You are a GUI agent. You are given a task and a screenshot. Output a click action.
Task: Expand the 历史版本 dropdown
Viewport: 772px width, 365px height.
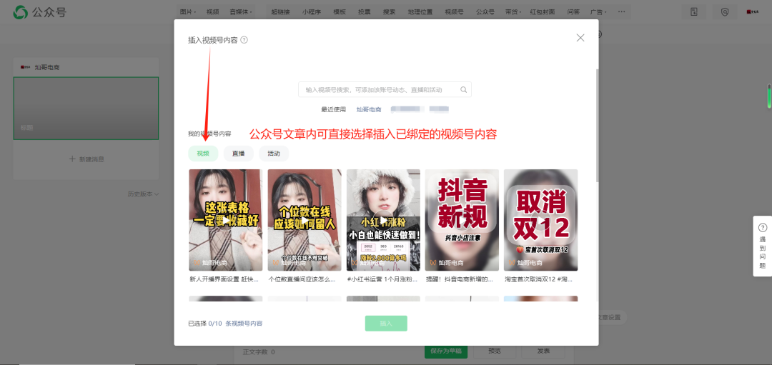point(143,194)
